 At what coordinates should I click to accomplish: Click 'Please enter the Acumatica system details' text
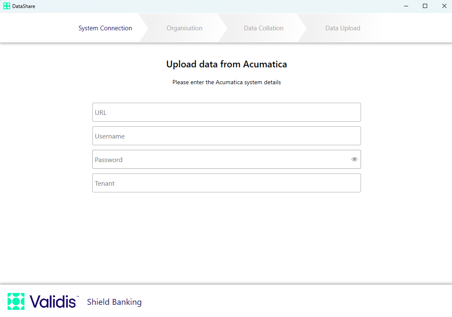click(227, 82)
